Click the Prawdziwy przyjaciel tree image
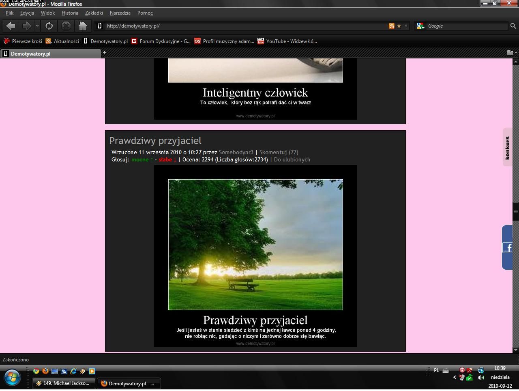The width and height of the screenshot is (519, 391). [255, 245]
